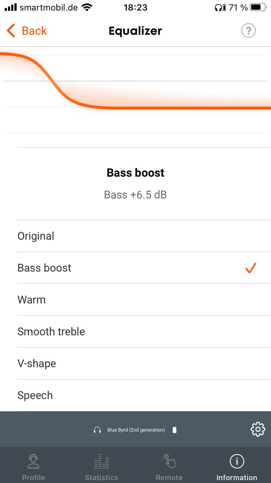Tap the Blue Byrd (2nd generation) device name
271x483 pixels.
tap(136, 430)
